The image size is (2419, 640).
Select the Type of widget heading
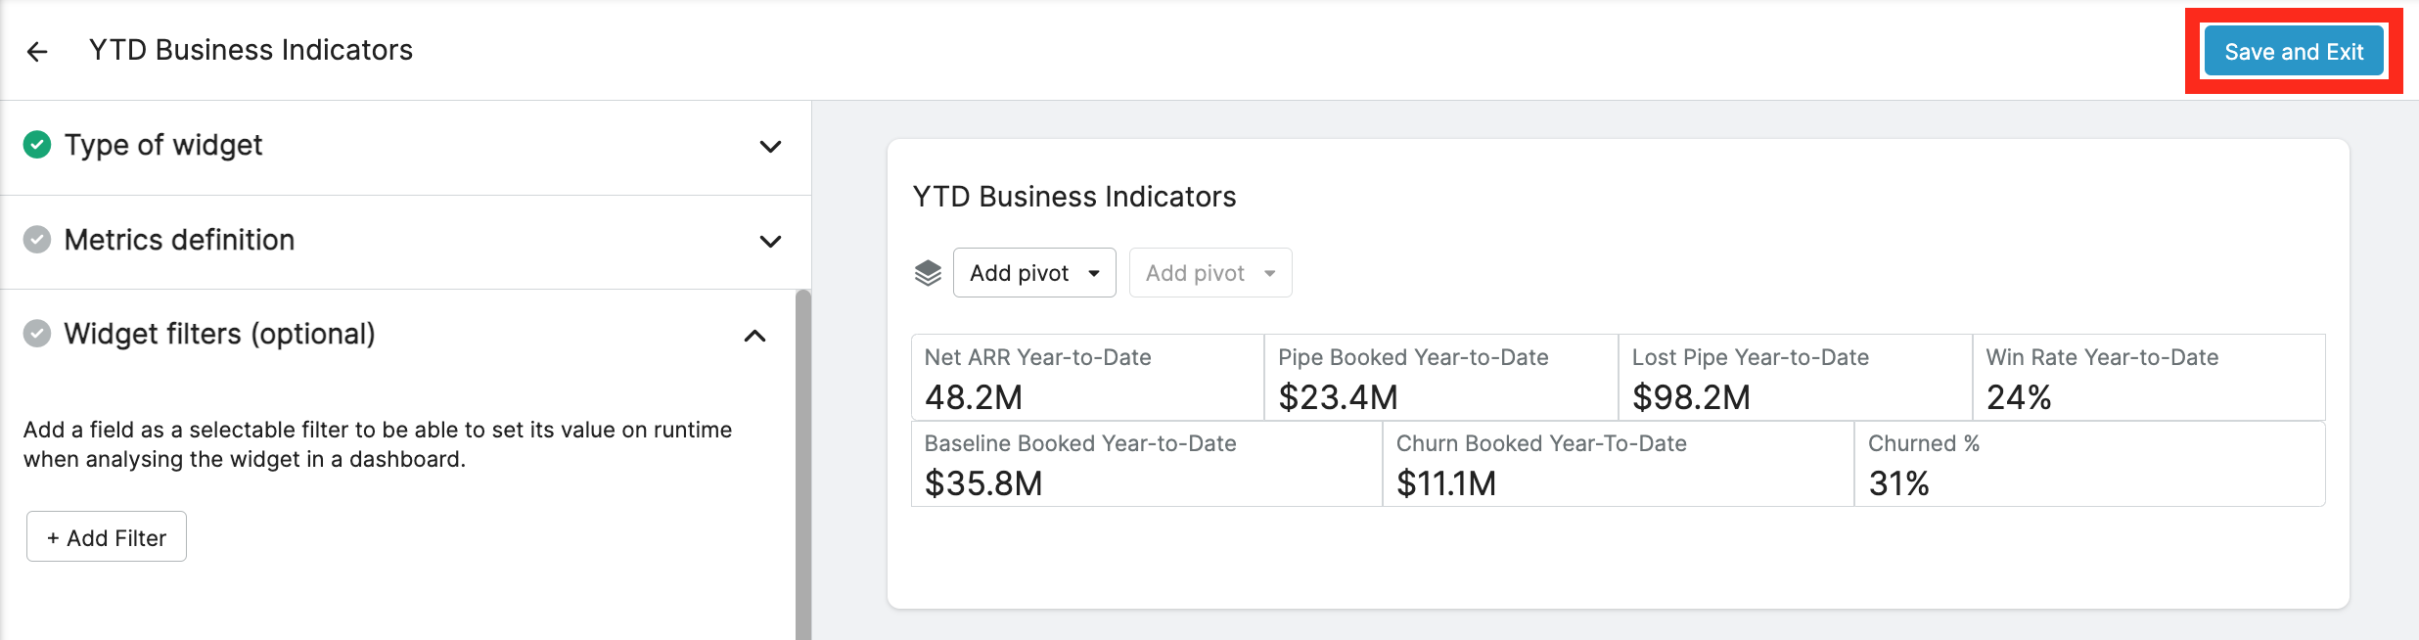(163, 145)
